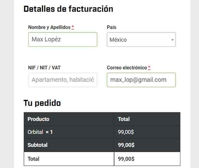Image resolution: width=199 pixels, height=168 pixels.
Task: Click the final Total amount 99,00$
Action: [x=126, y=159]
